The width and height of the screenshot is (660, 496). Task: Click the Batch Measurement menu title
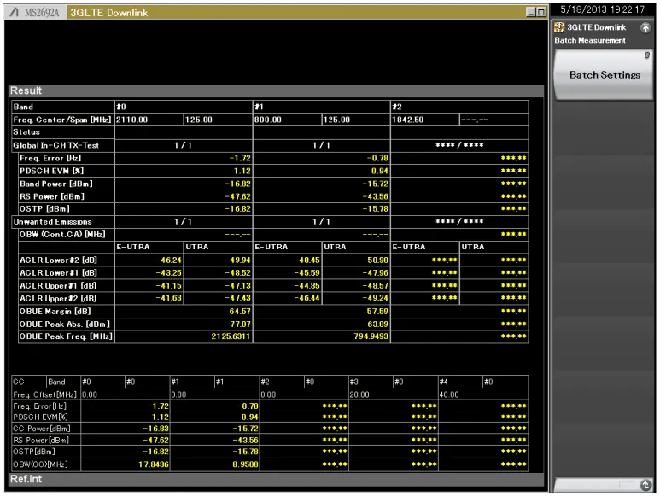point(590,40)
